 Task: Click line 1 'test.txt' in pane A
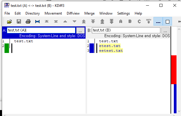(x=24, y=41)
